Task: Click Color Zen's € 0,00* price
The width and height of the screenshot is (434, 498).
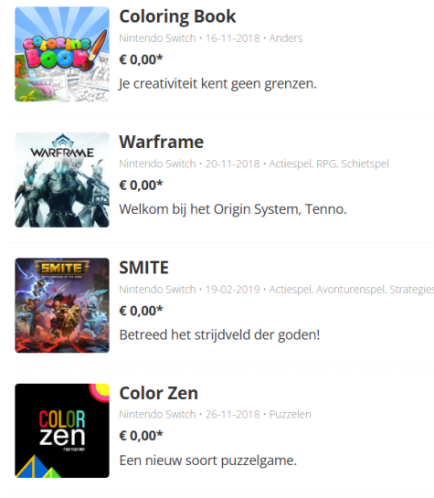Action: point(141,436)
